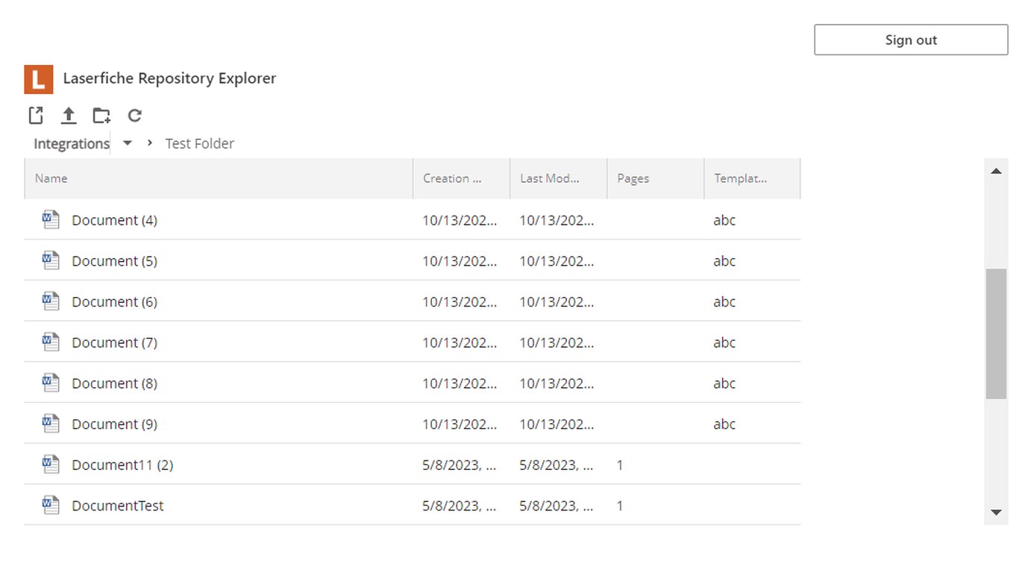This screenshot has height=573, width=1019.
Task: Click the upload file toolbar icon
Action: click(x=69, y=116)
